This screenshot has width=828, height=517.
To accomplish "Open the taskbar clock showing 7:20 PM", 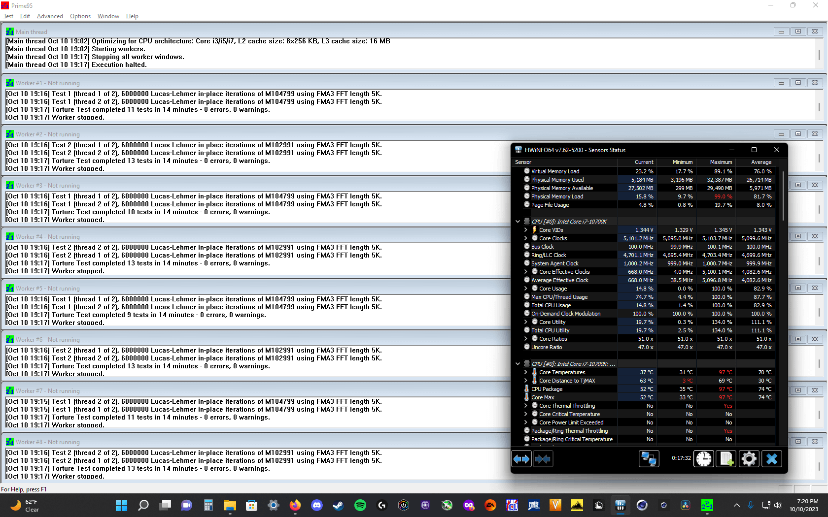I will click(x=804, y=505).
